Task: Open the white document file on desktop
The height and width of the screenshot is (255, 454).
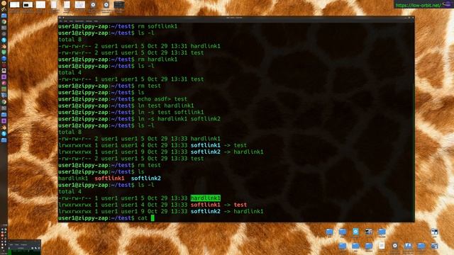Action: [x=382, y=246]
